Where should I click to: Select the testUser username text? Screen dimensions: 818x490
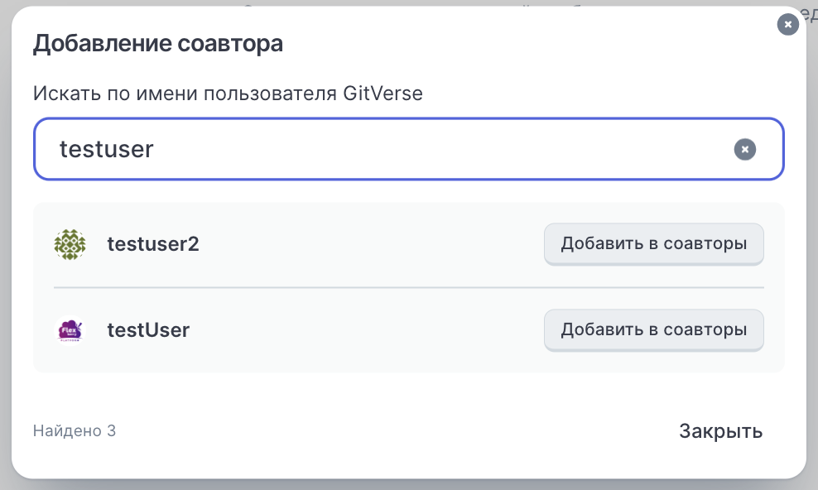148,331
